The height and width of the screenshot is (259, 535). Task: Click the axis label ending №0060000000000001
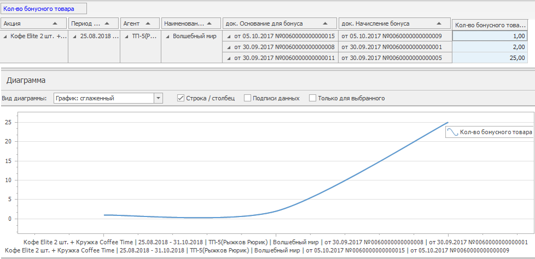click(x=275, y=242)
